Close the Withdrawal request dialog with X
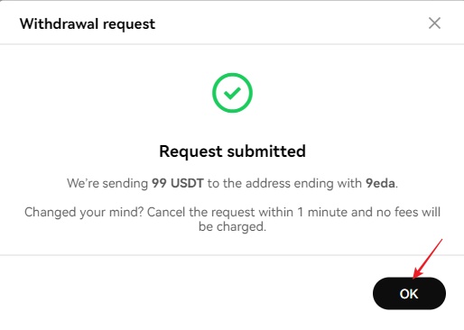 [434, 23]
